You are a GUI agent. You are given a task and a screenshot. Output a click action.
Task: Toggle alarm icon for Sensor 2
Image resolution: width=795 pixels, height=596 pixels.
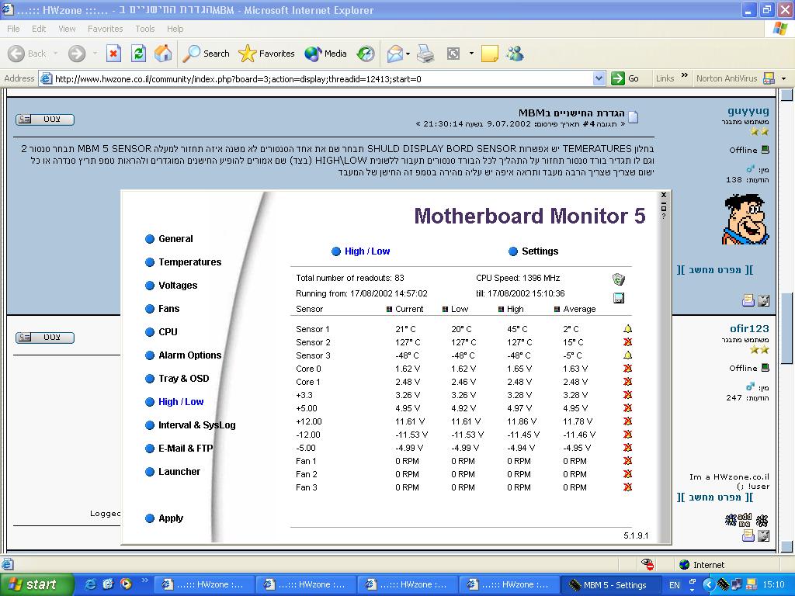(627, 342)
